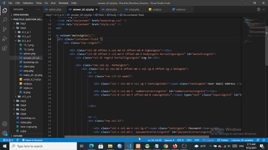
Task: Collapse the Day2 folder
Action: (26, 28)
